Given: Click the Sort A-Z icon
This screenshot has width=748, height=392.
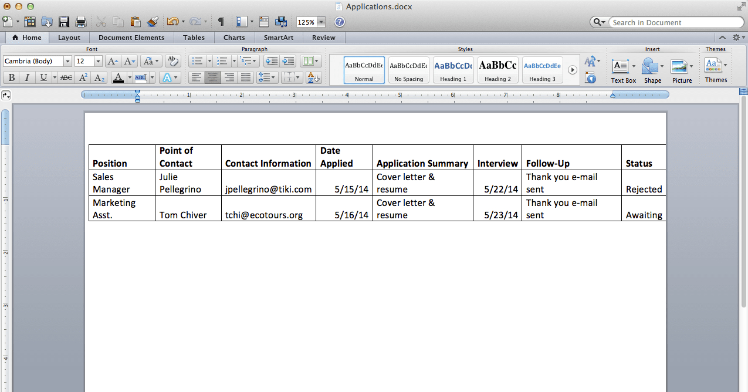Looking at the screenshot, I should point(313,77).
